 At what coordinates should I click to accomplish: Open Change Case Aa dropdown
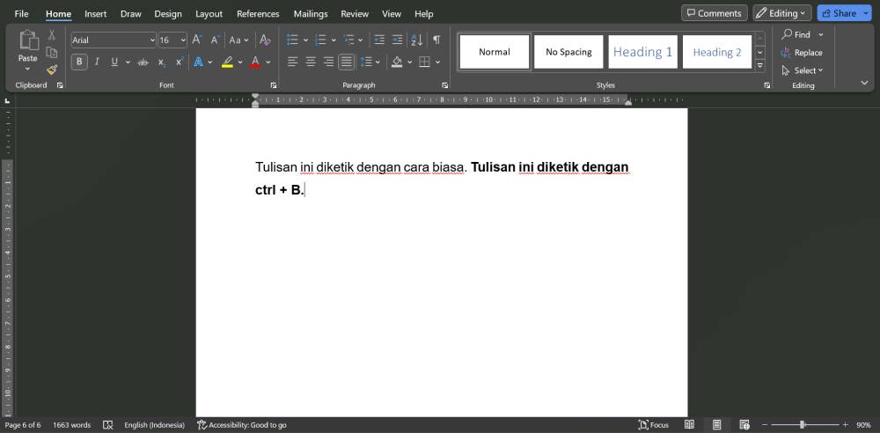coord(238,40)
